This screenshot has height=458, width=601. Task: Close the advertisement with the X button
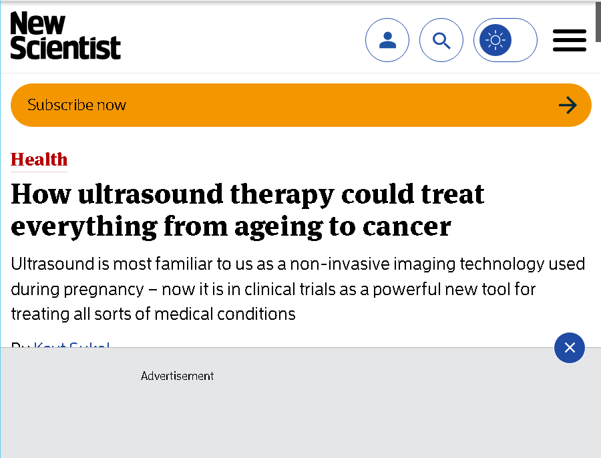point(570,348)
